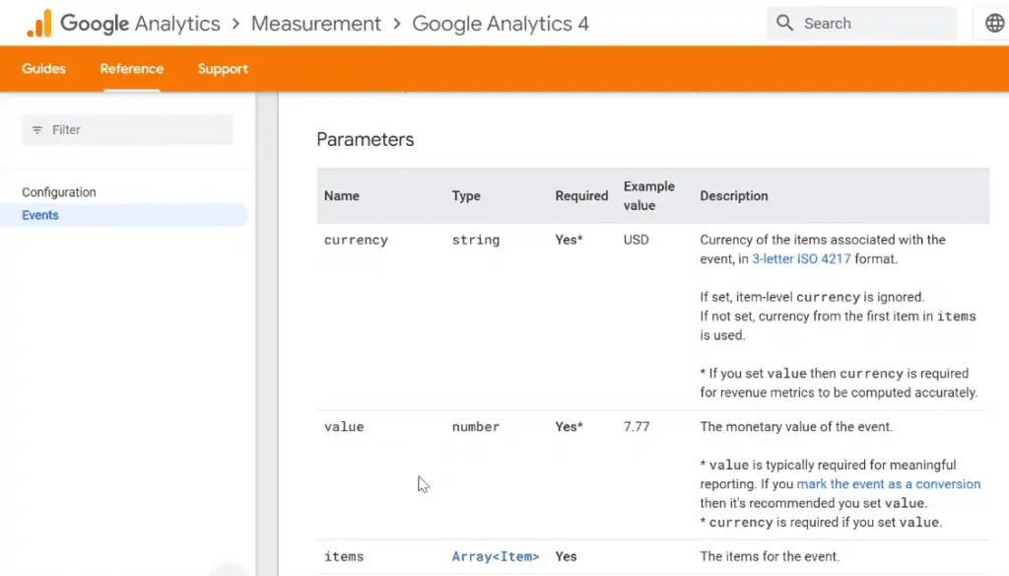This screenshot has width=1009, height=576.
Task: Click 'The monetary value of the event.' text
Action: pos(796,426)
